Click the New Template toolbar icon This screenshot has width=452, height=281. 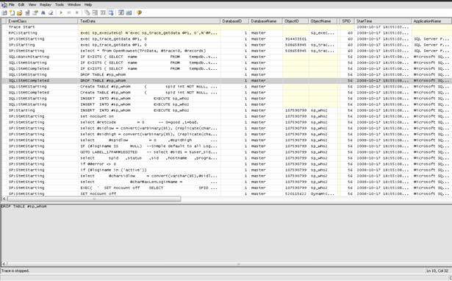tap(12, 13)
